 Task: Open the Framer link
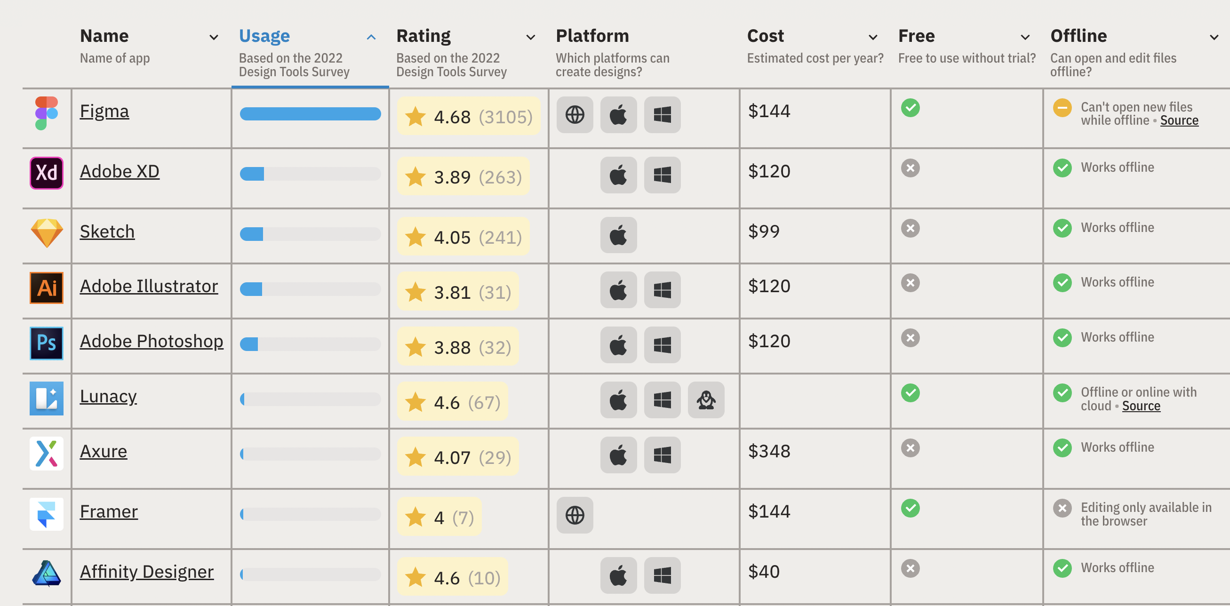pyautogui.click(x=108, y=511)
